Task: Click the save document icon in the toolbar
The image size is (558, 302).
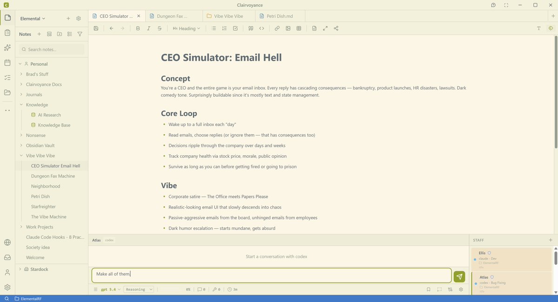Action: 96,28
